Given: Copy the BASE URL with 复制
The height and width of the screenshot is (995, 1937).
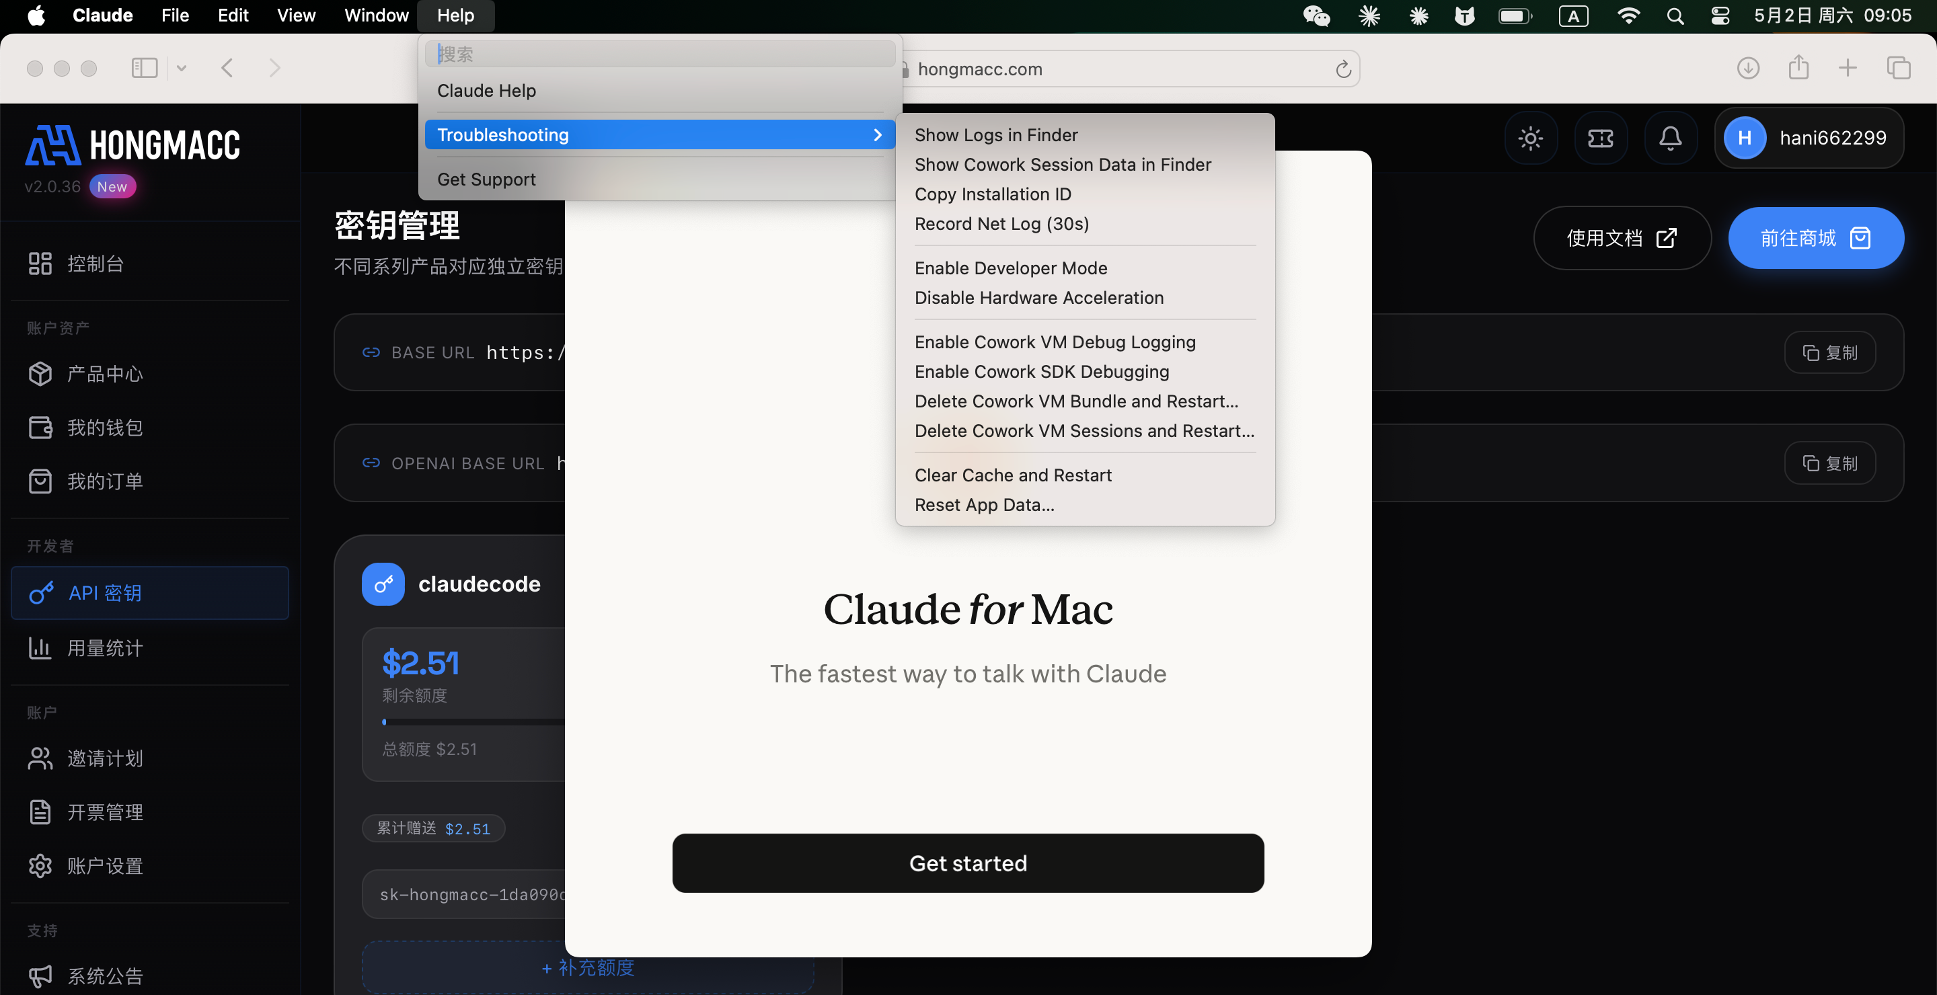Looking at the screenshot, I should click(1829, 352).
